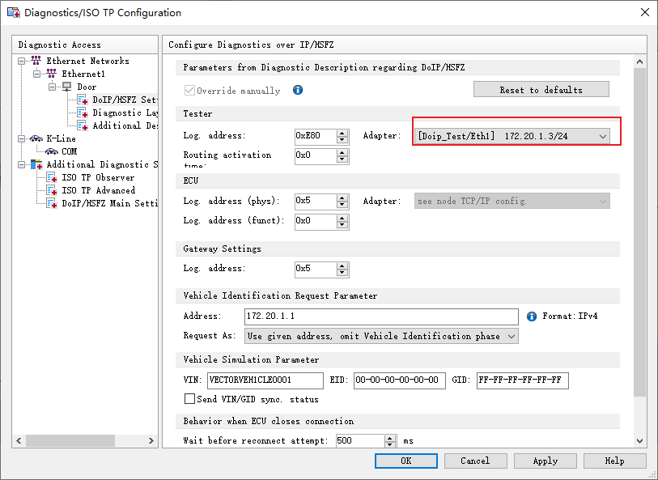Decrease Tester Log. address value
The width and height of the screenshot is (658, 480).
[342, 140]
